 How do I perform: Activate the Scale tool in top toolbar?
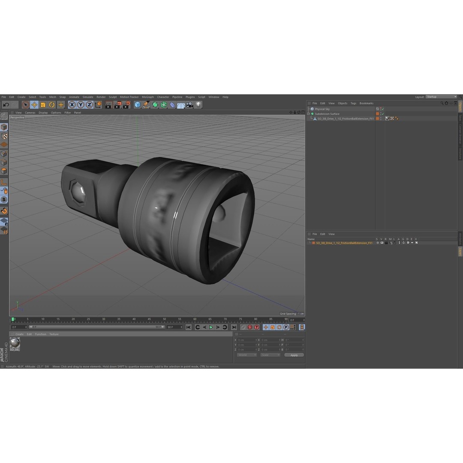[x=43, y=105]
